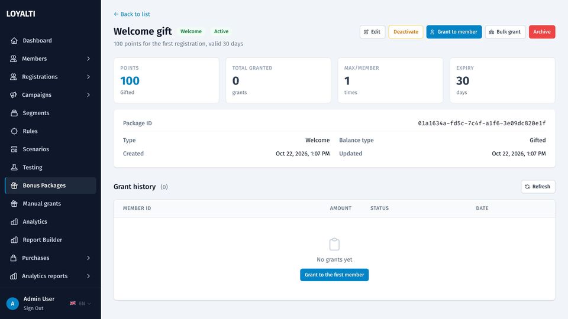The image size is (568, 319).
Task: Open the EN language dropdown
Action: [x=80, y=304]
